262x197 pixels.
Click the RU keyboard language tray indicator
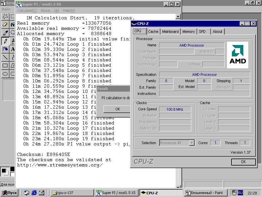pyautogui.click(x=240, y=193)
